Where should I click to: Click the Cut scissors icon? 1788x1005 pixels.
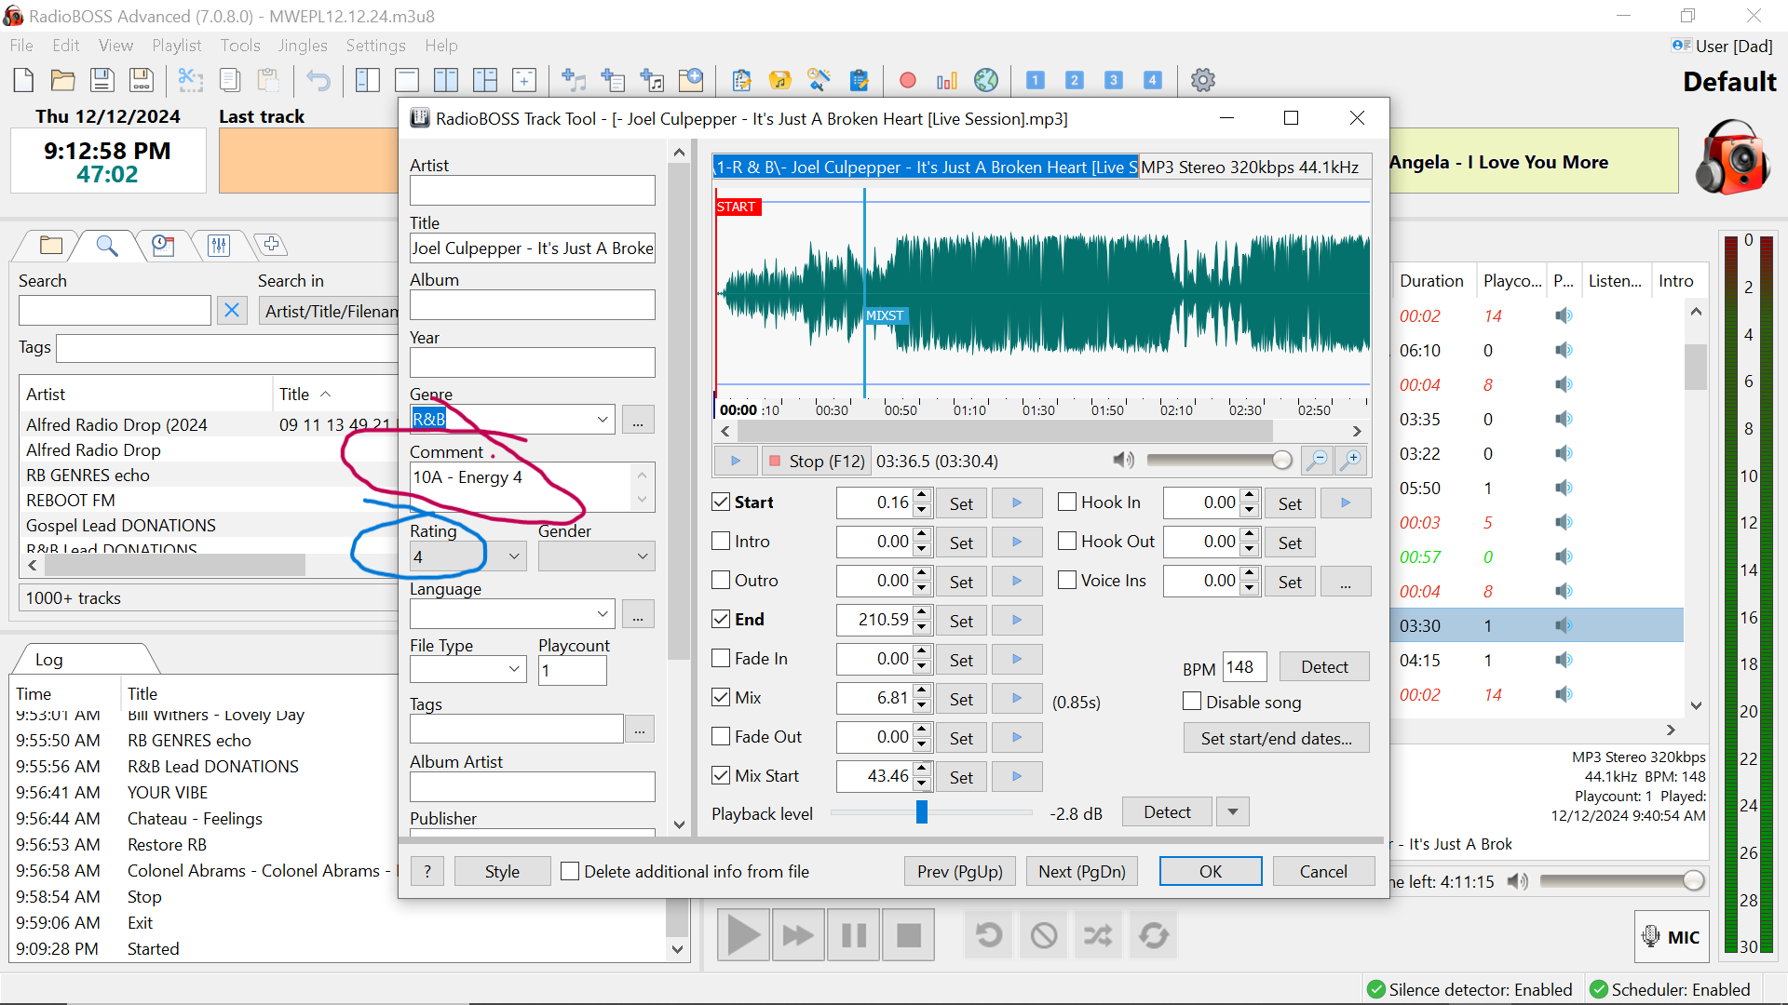190,80
